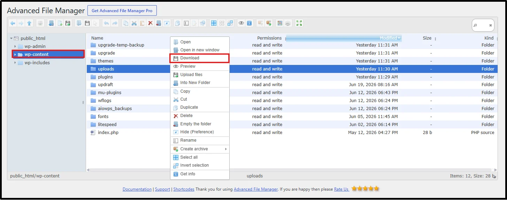
Task: Click Get Advanced File Manager Pro button
Action: click(x=122, y=11)
